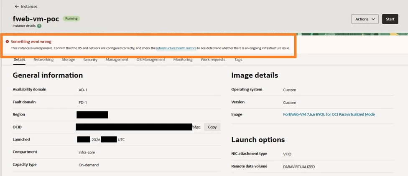Select the Details tab

pos(19,60)
